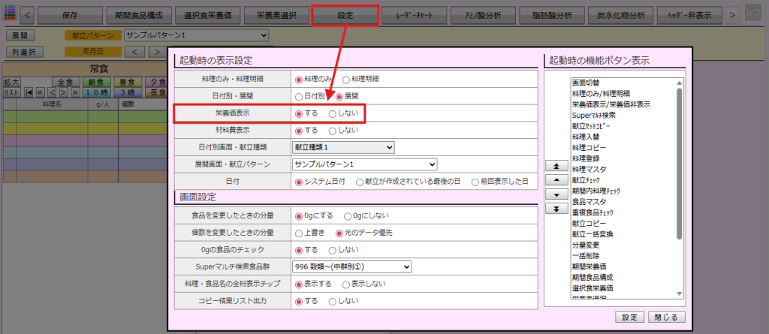The image size is (769, 334).
Task: Move selected item to bottom of list
Action: [x=556, y=209]
